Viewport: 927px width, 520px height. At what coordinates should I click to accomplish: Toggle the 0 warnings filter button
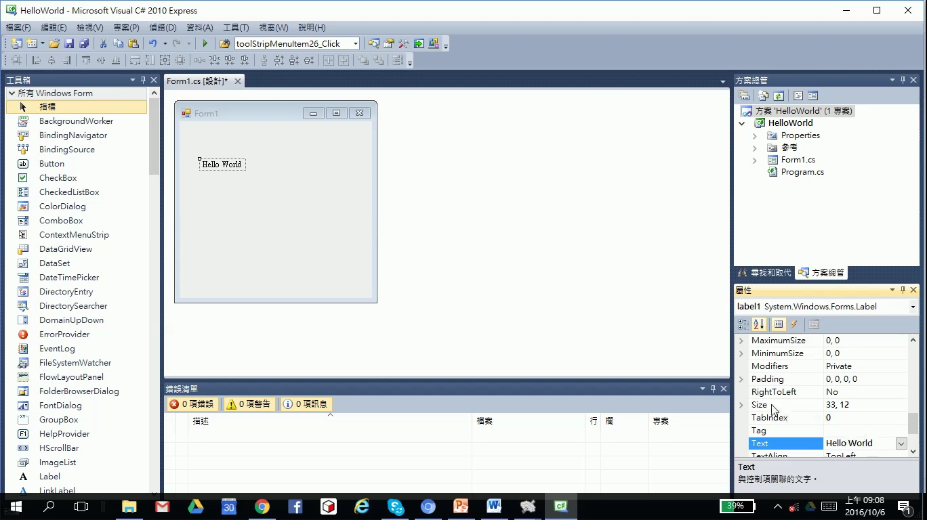coord(249,404)
